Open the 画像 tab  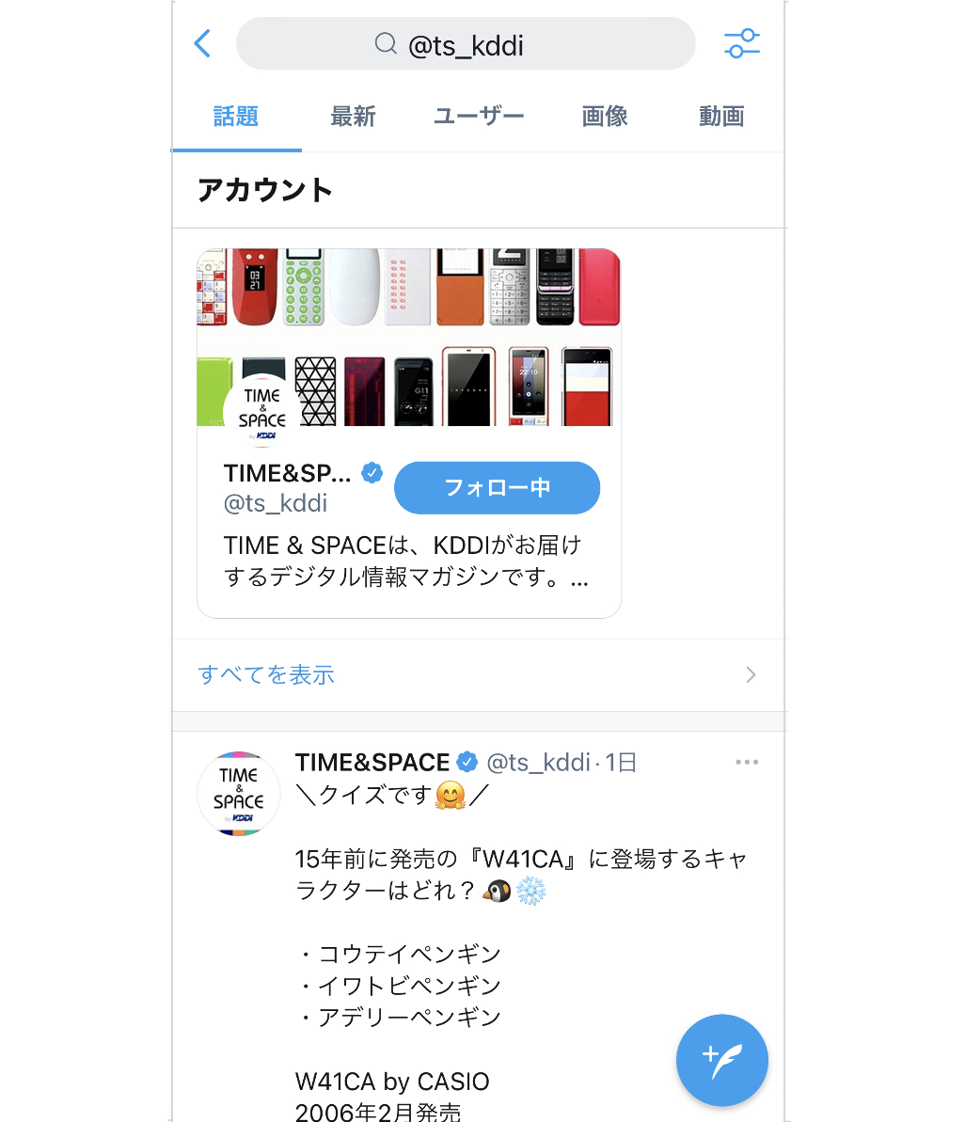(x=605, y=116)
